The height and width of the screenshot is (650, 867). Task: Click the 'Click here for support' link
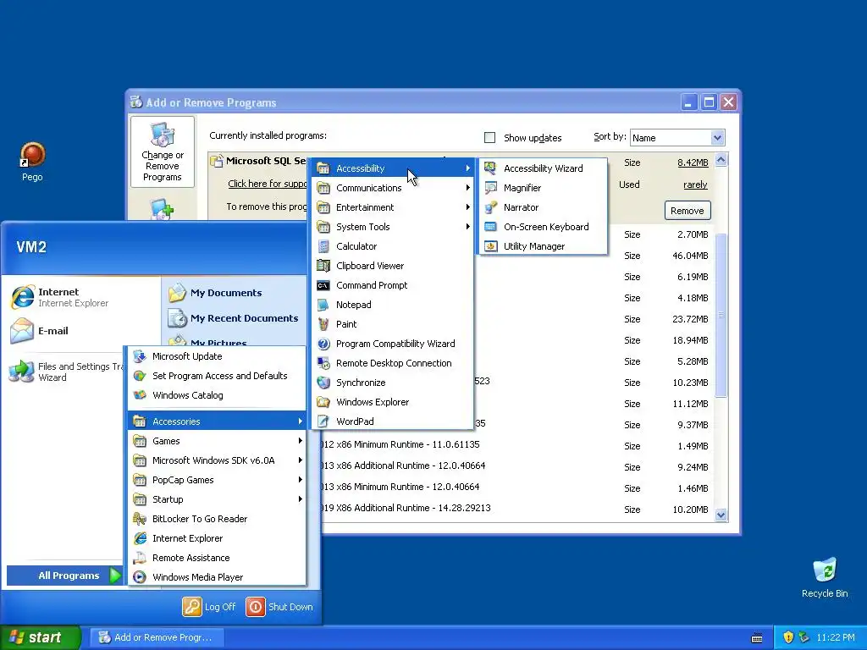click(x=267, y=184)
